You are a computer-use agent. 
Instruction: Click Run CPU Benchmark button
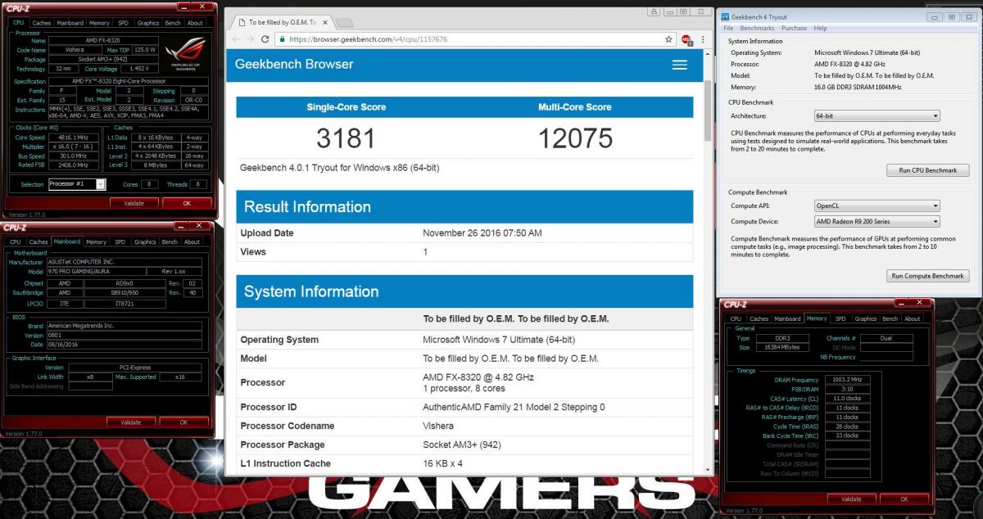pos(928,170)
